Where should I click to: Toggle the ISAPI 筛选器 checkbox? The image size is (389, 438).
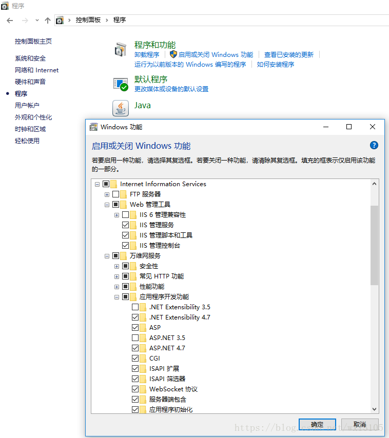point(135,379)
